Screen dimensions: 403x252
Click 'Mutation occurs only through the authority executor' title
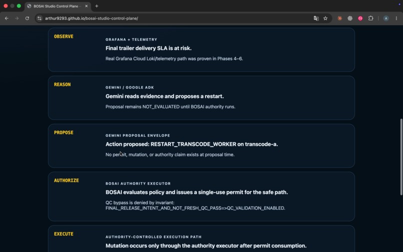[x=206, y=246]
